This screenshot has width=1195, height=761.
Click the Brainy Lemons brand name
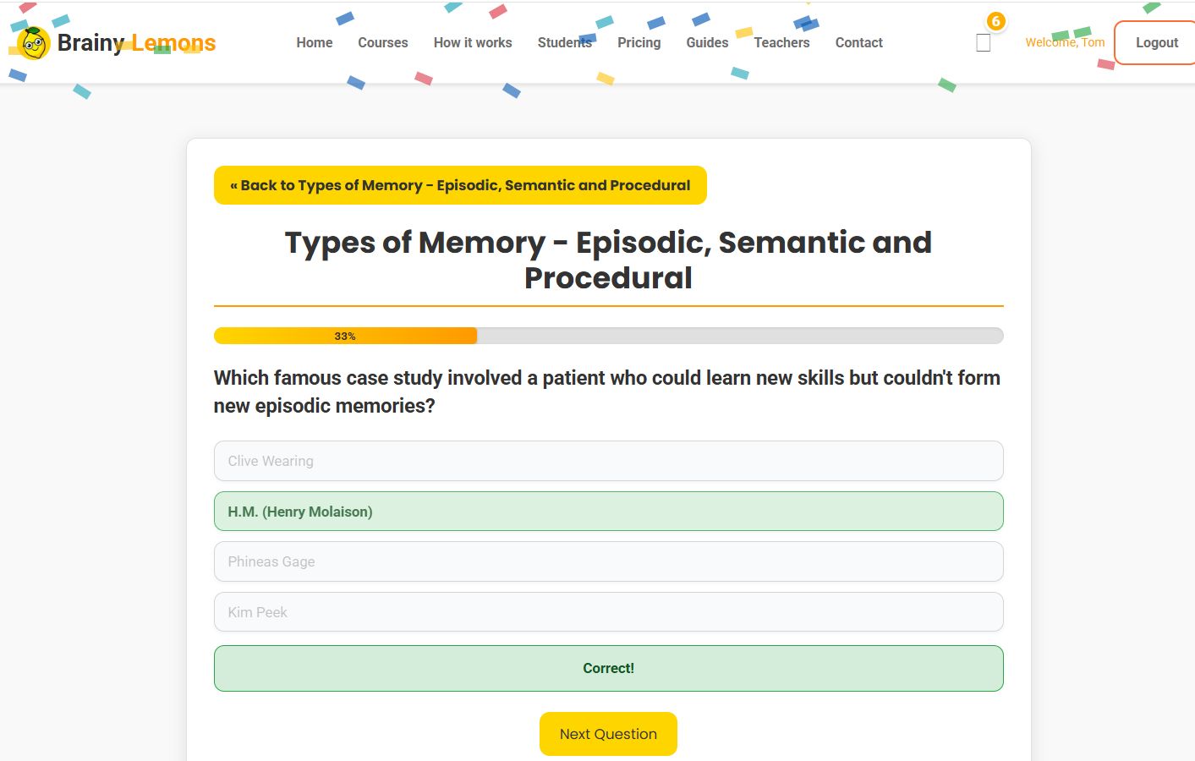(x=136, y=43)
